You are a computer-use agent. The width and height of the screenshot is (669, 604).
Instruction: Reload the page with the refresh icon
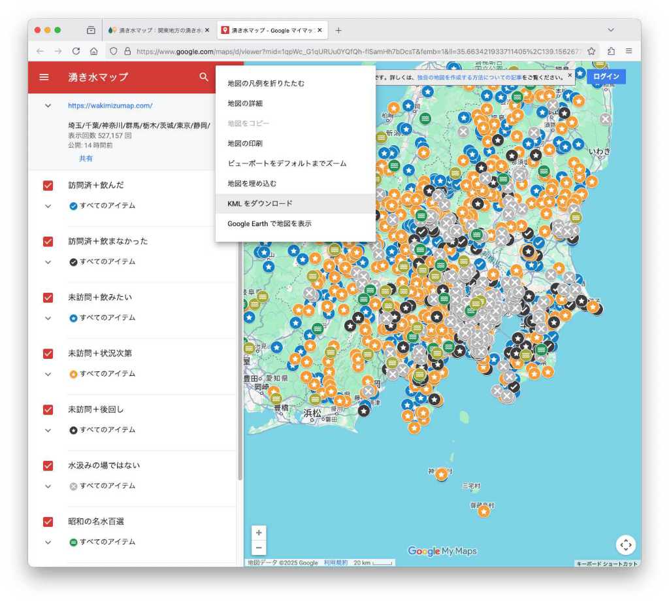pyautogui.click(x=76, y=51)
